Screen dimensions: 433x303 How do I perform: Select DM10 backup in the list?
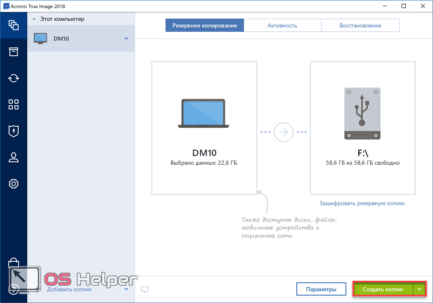coord(74,39)
